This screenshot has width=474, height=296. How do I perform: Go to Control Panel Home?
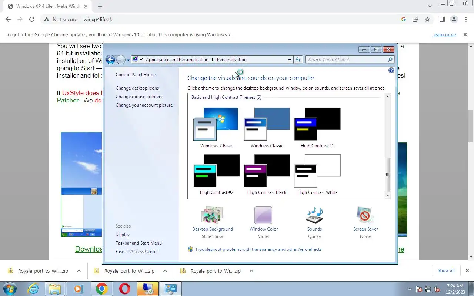pyautogui.click(x=136, y=75)
